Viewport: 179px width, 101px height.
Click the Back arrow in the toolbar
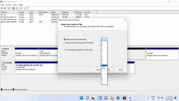pyautogui.click(x=2, y=8)
